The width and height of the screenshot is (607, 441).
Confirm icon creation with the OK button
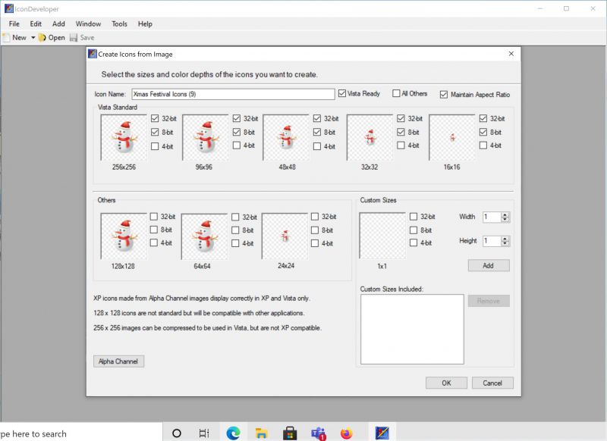[x=446, y=383]
